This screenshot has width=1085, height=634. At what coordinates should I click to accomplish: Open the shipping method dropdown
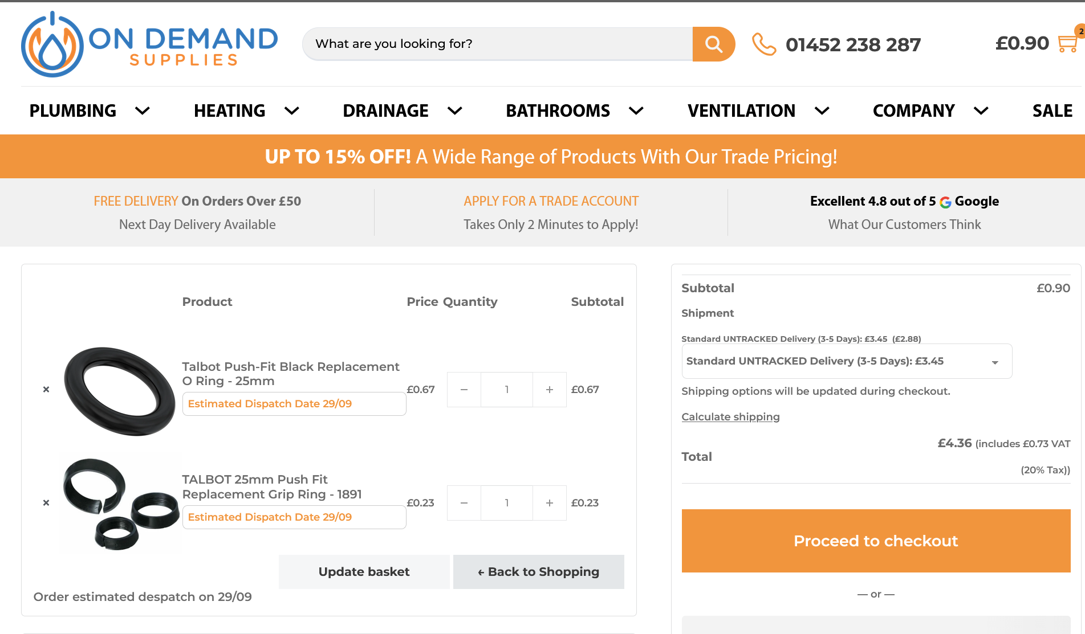click(x=847, y=361)
